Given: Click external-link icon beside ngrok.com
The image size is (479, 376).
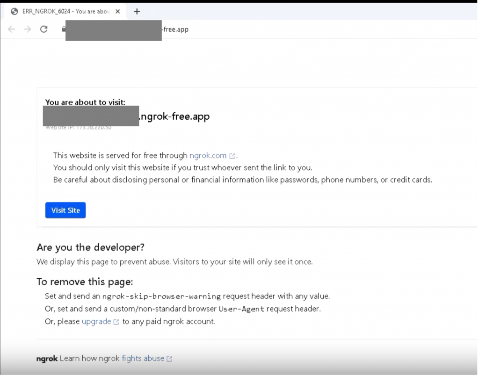Looking at the screenshot, I should coord(232,156).
